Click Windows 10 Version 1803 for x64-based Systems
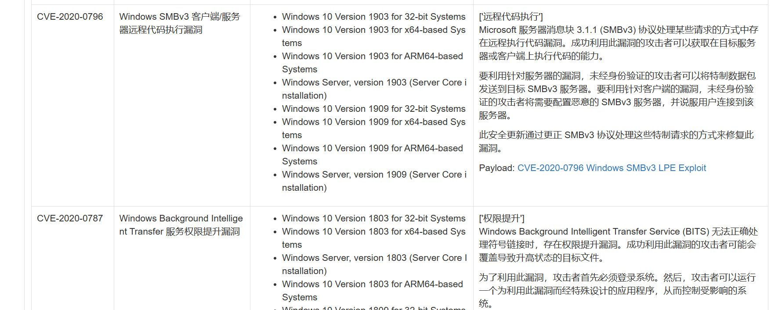Image resolution: width=771 pixels, height=310 pixels. point(373,232)
